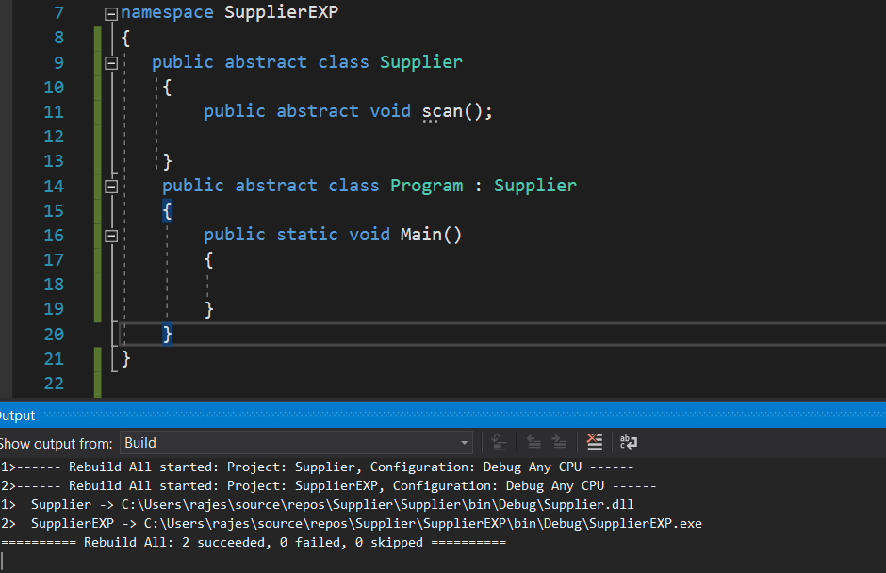
Task: Collapse the Program class outline
Action: (111, 186)
